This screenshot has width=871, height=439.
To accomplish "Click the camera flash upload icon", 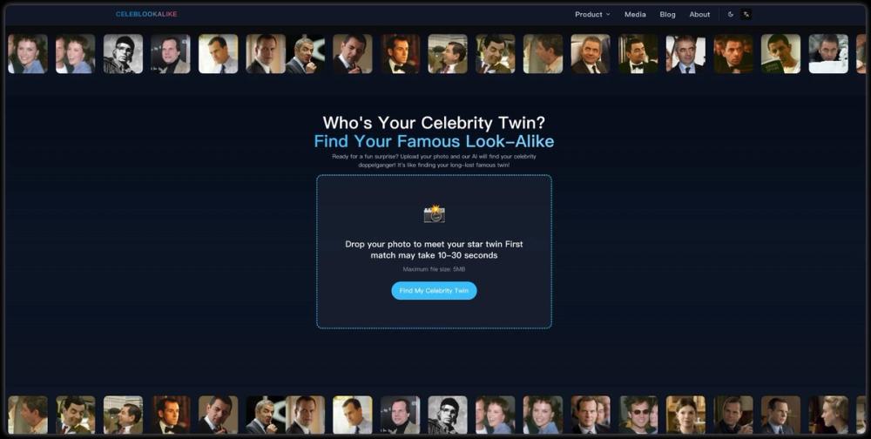I will [434, 213].
